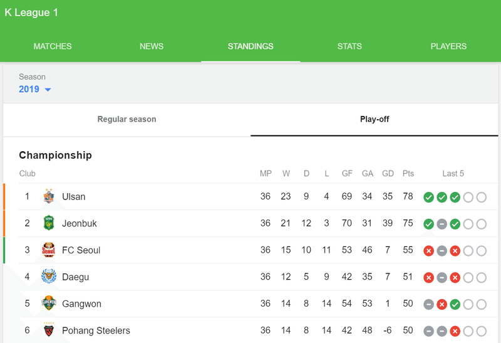This screenshot has height=343, width=501.
Task: Click FC Seoul's first red loss indicator
Action: pos(428,251)
